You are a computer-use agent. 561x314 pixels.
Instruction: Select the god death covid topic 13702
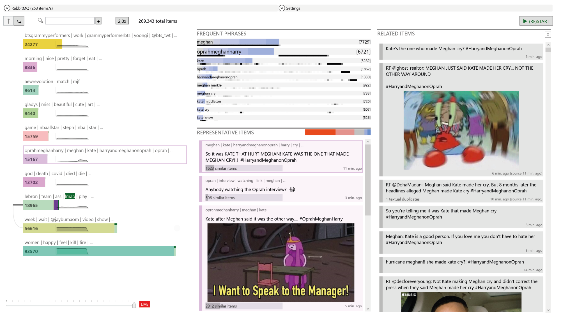(x=34, y=182)
